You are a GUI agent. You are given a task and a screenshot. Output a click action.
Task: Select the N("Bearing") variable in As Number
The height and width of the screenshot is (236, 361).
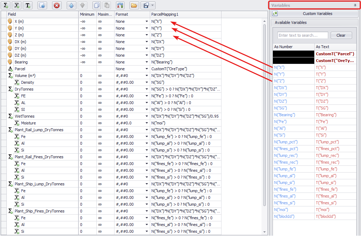[x=285, y=115]
